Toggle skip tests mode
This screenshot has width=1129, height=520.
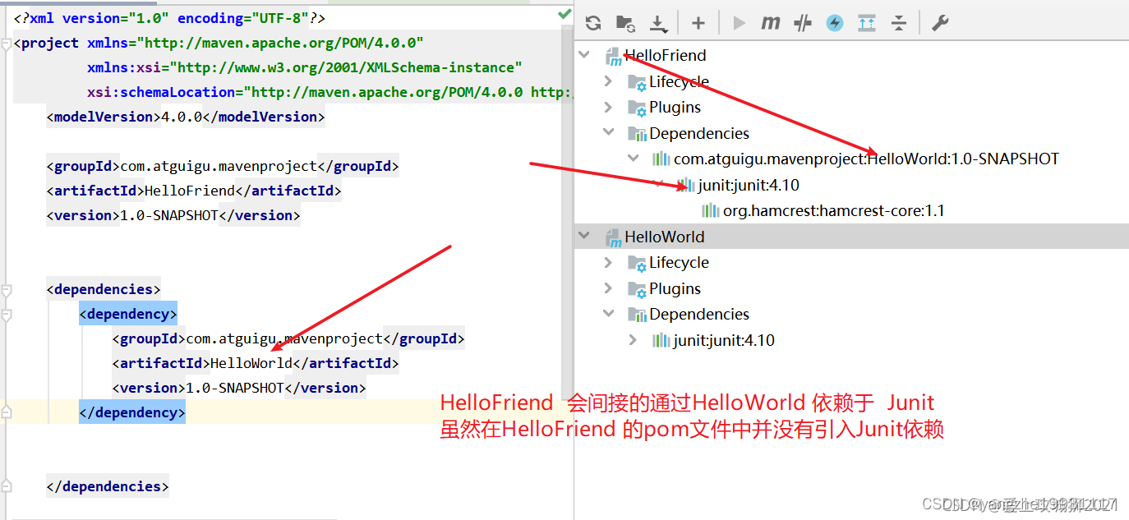(835, 23)
